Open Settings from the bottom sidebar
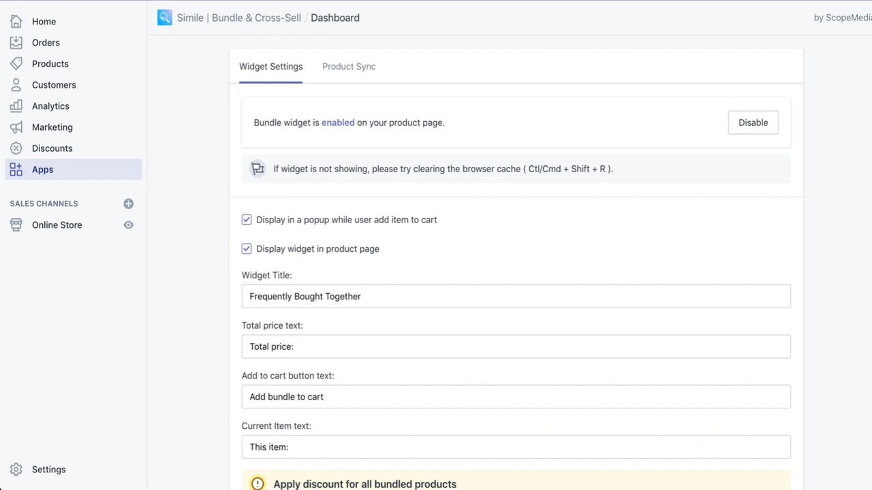The height and width of the screenshot is (490, 872). pyautogui.click(x=48, y=469)
